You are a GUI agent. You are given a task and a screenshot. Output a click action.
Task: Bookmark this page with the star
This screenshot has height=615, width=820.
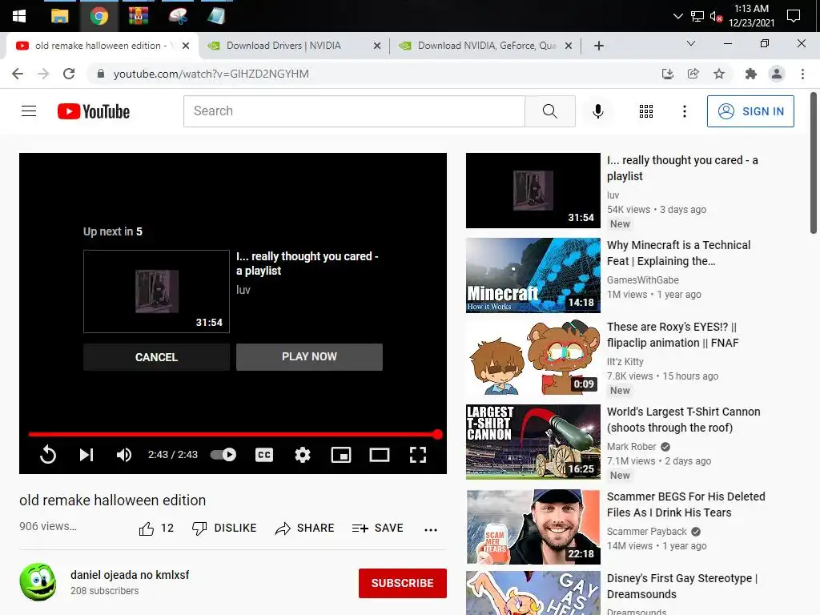(x=719, y=74)
